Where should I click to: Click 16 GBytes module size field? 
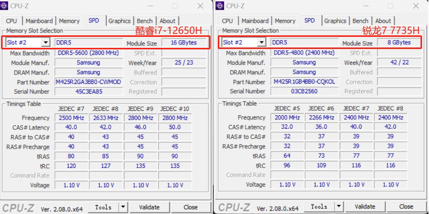coord(184,42)
